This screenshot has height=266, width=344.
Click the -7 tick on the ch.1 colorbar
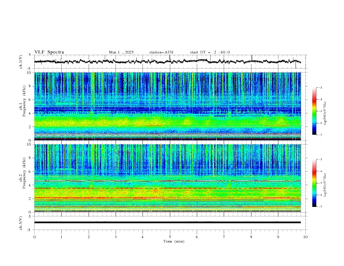320,135
